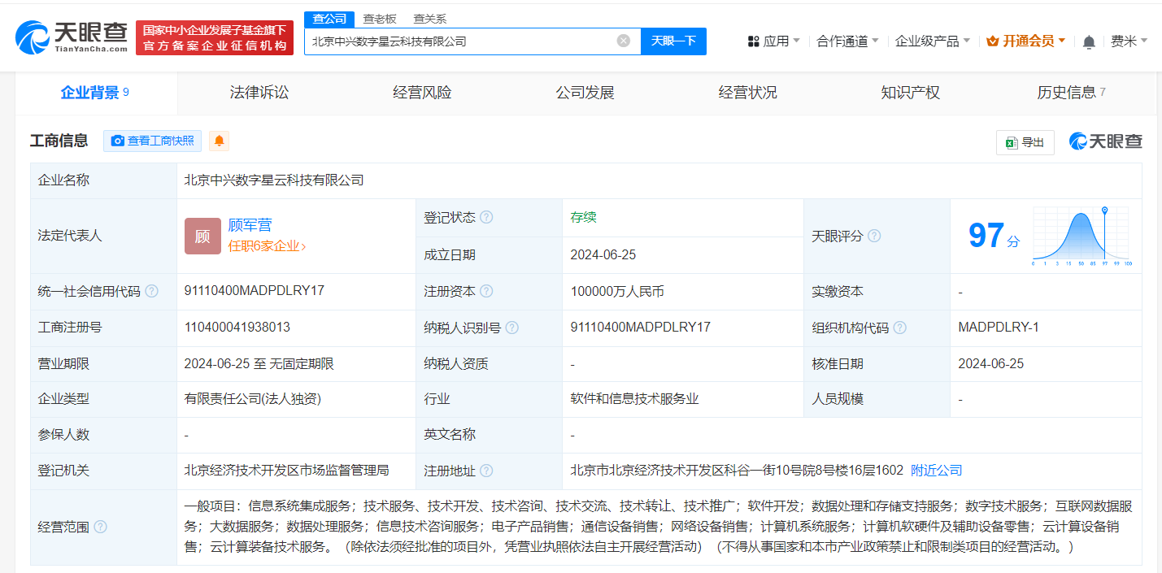The width and height of the screenshot is (1162, 573).
Task: Clear the search box using the X icon
Action: [x=624, y=41]
